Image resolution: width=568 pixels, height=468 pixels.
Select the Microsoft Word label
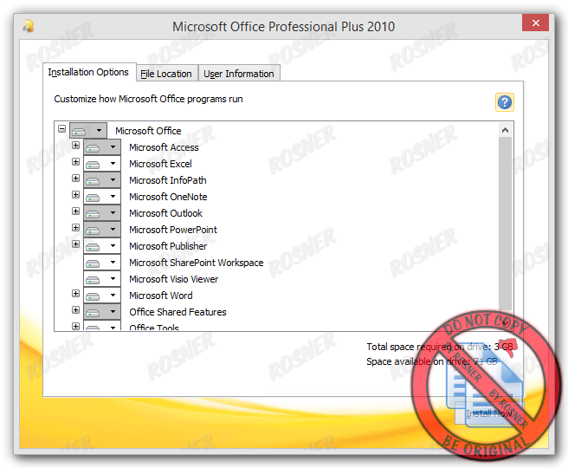point(161,296)
